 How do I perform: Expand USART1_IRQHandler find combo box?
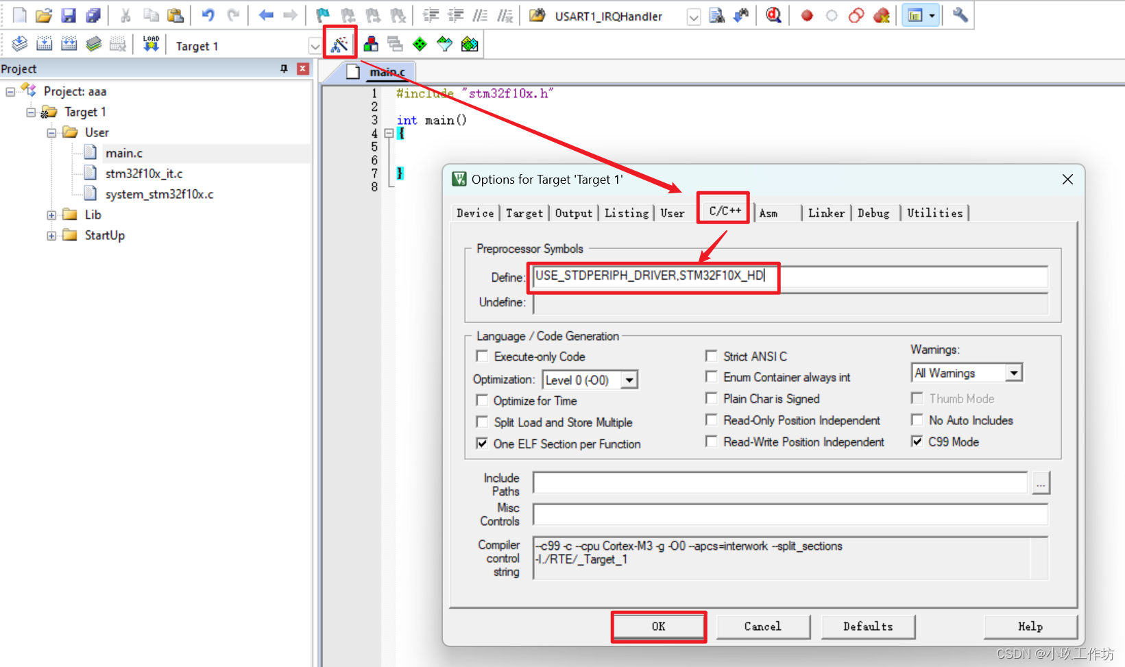694,16
